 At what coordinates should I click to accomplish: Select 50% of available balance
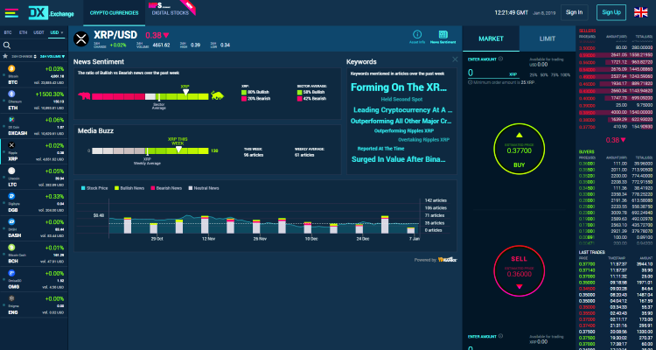(543, 75)
